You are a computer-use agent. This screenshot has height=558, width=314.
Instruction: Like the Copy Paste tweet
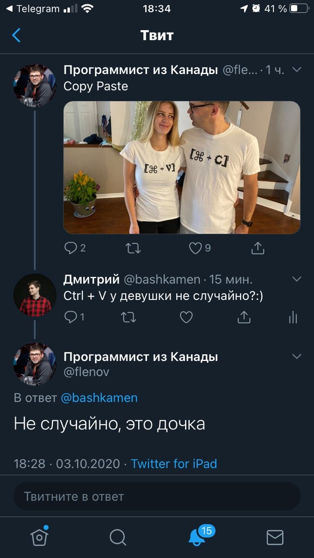click(195, 248)
